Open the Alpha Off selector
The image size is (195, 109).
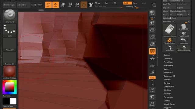point(10,45)
